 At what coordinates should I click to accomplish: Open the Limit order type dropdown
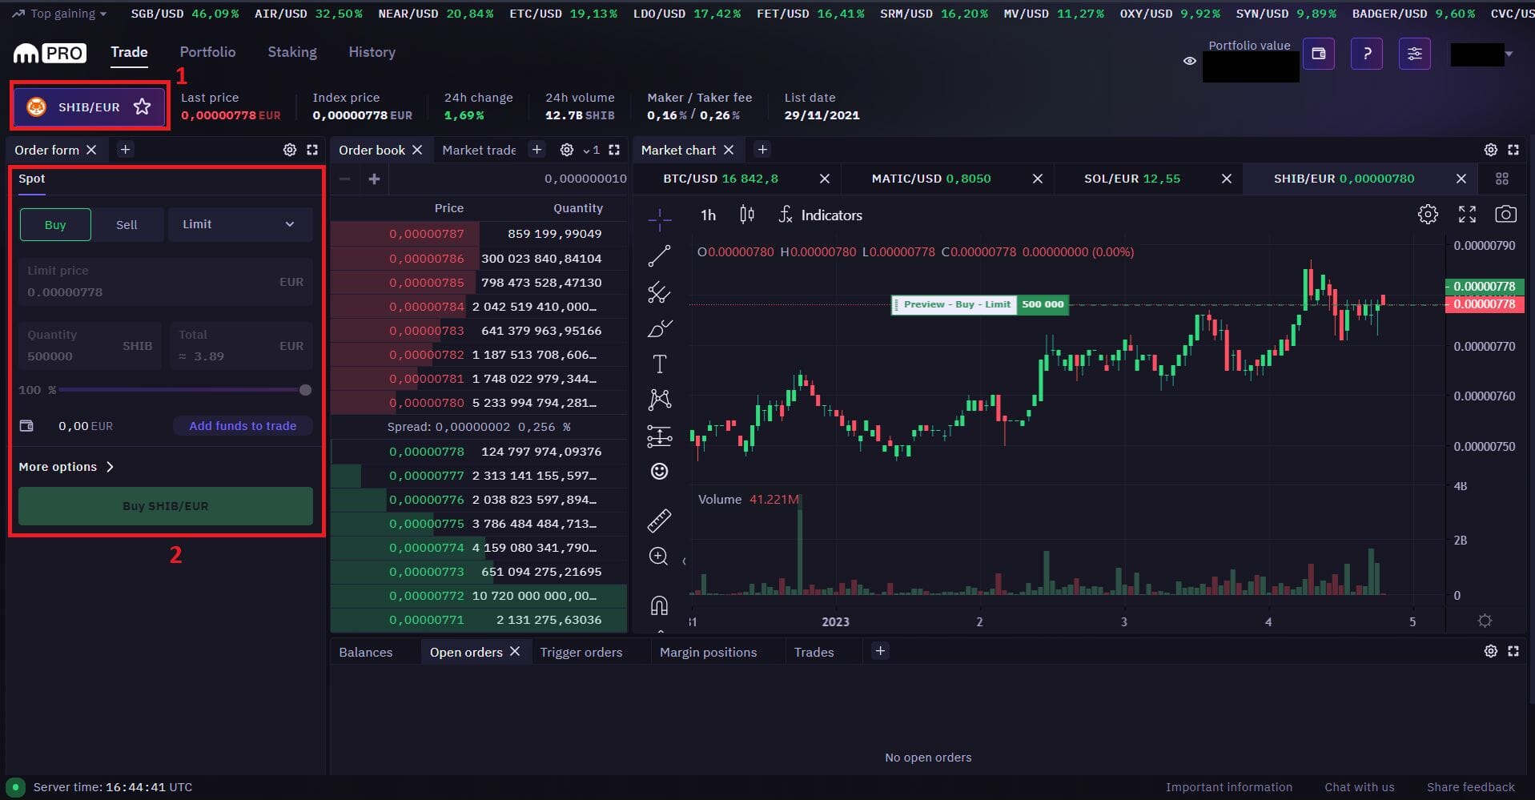(x=239, y=224)
